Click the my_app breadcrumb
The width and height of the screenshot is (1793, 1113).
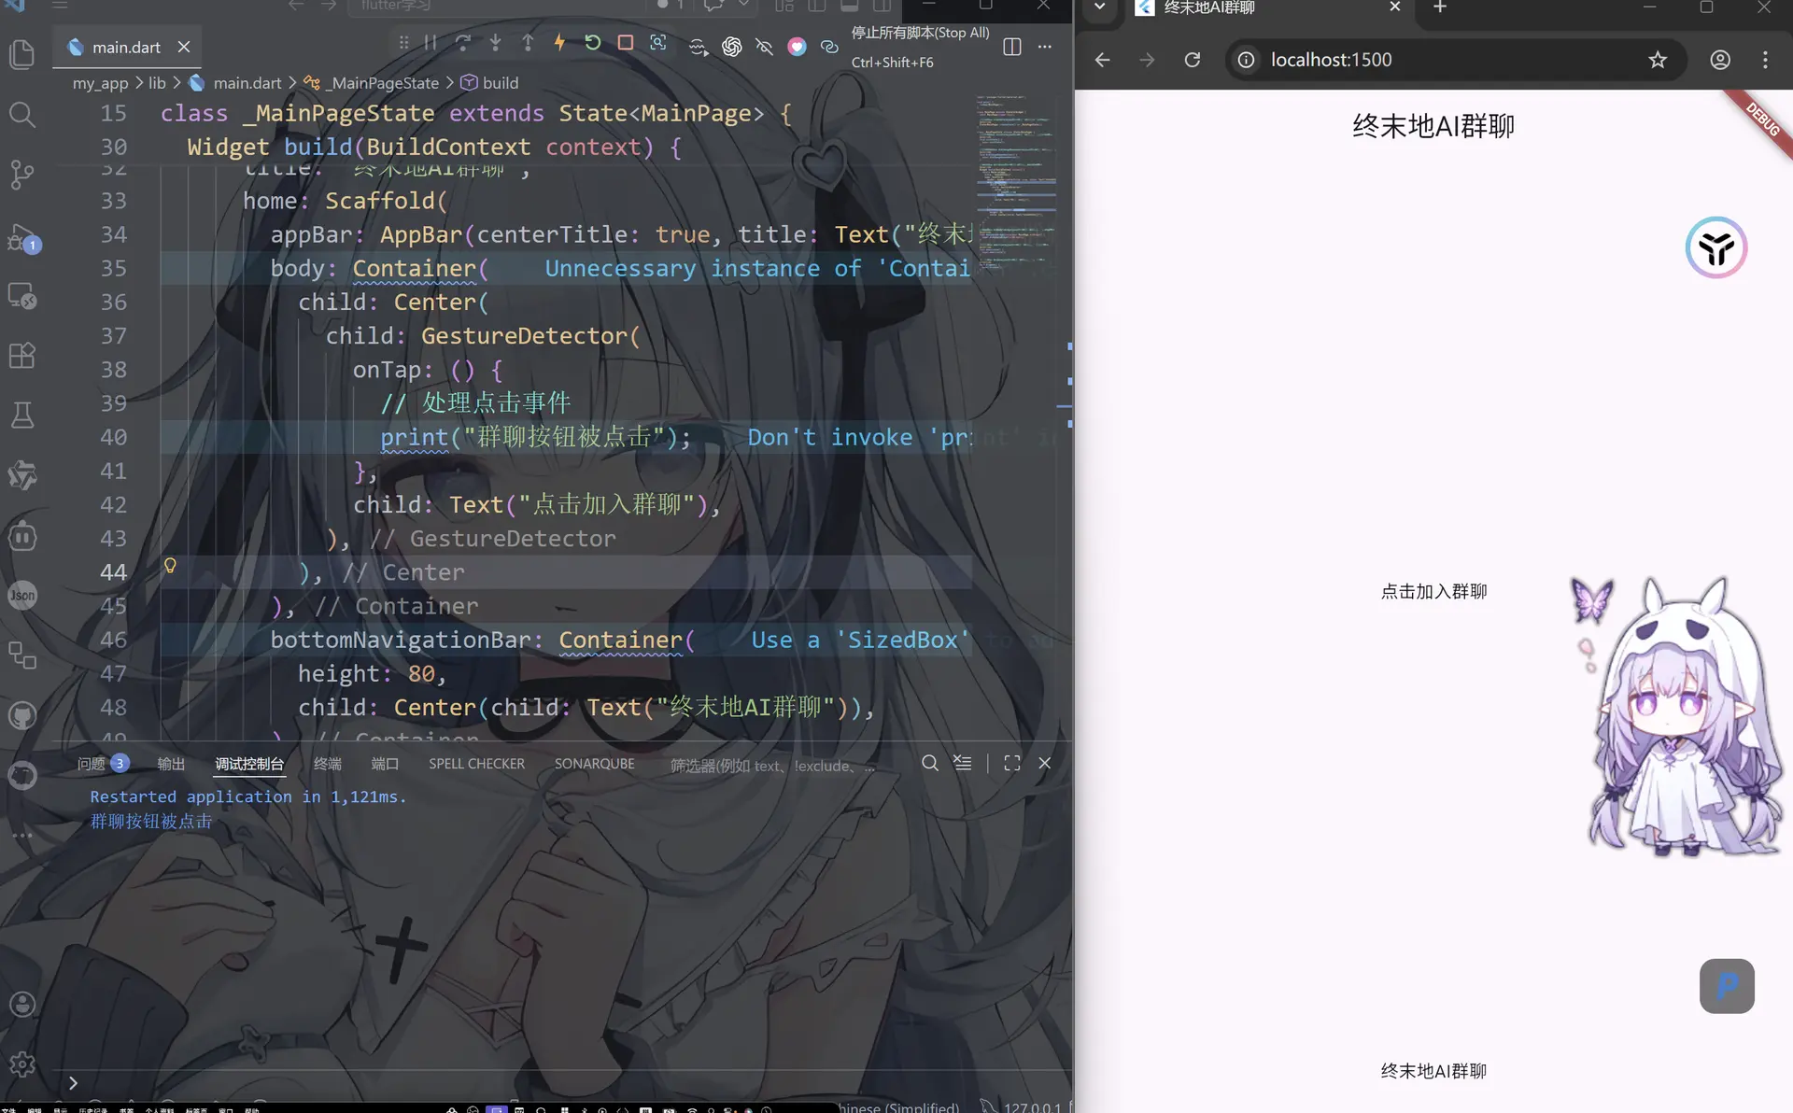tap(100, 83)
